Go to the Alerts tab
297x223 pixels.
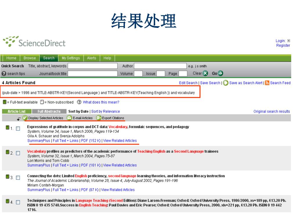pyautogui.click(x=92, y=58)
